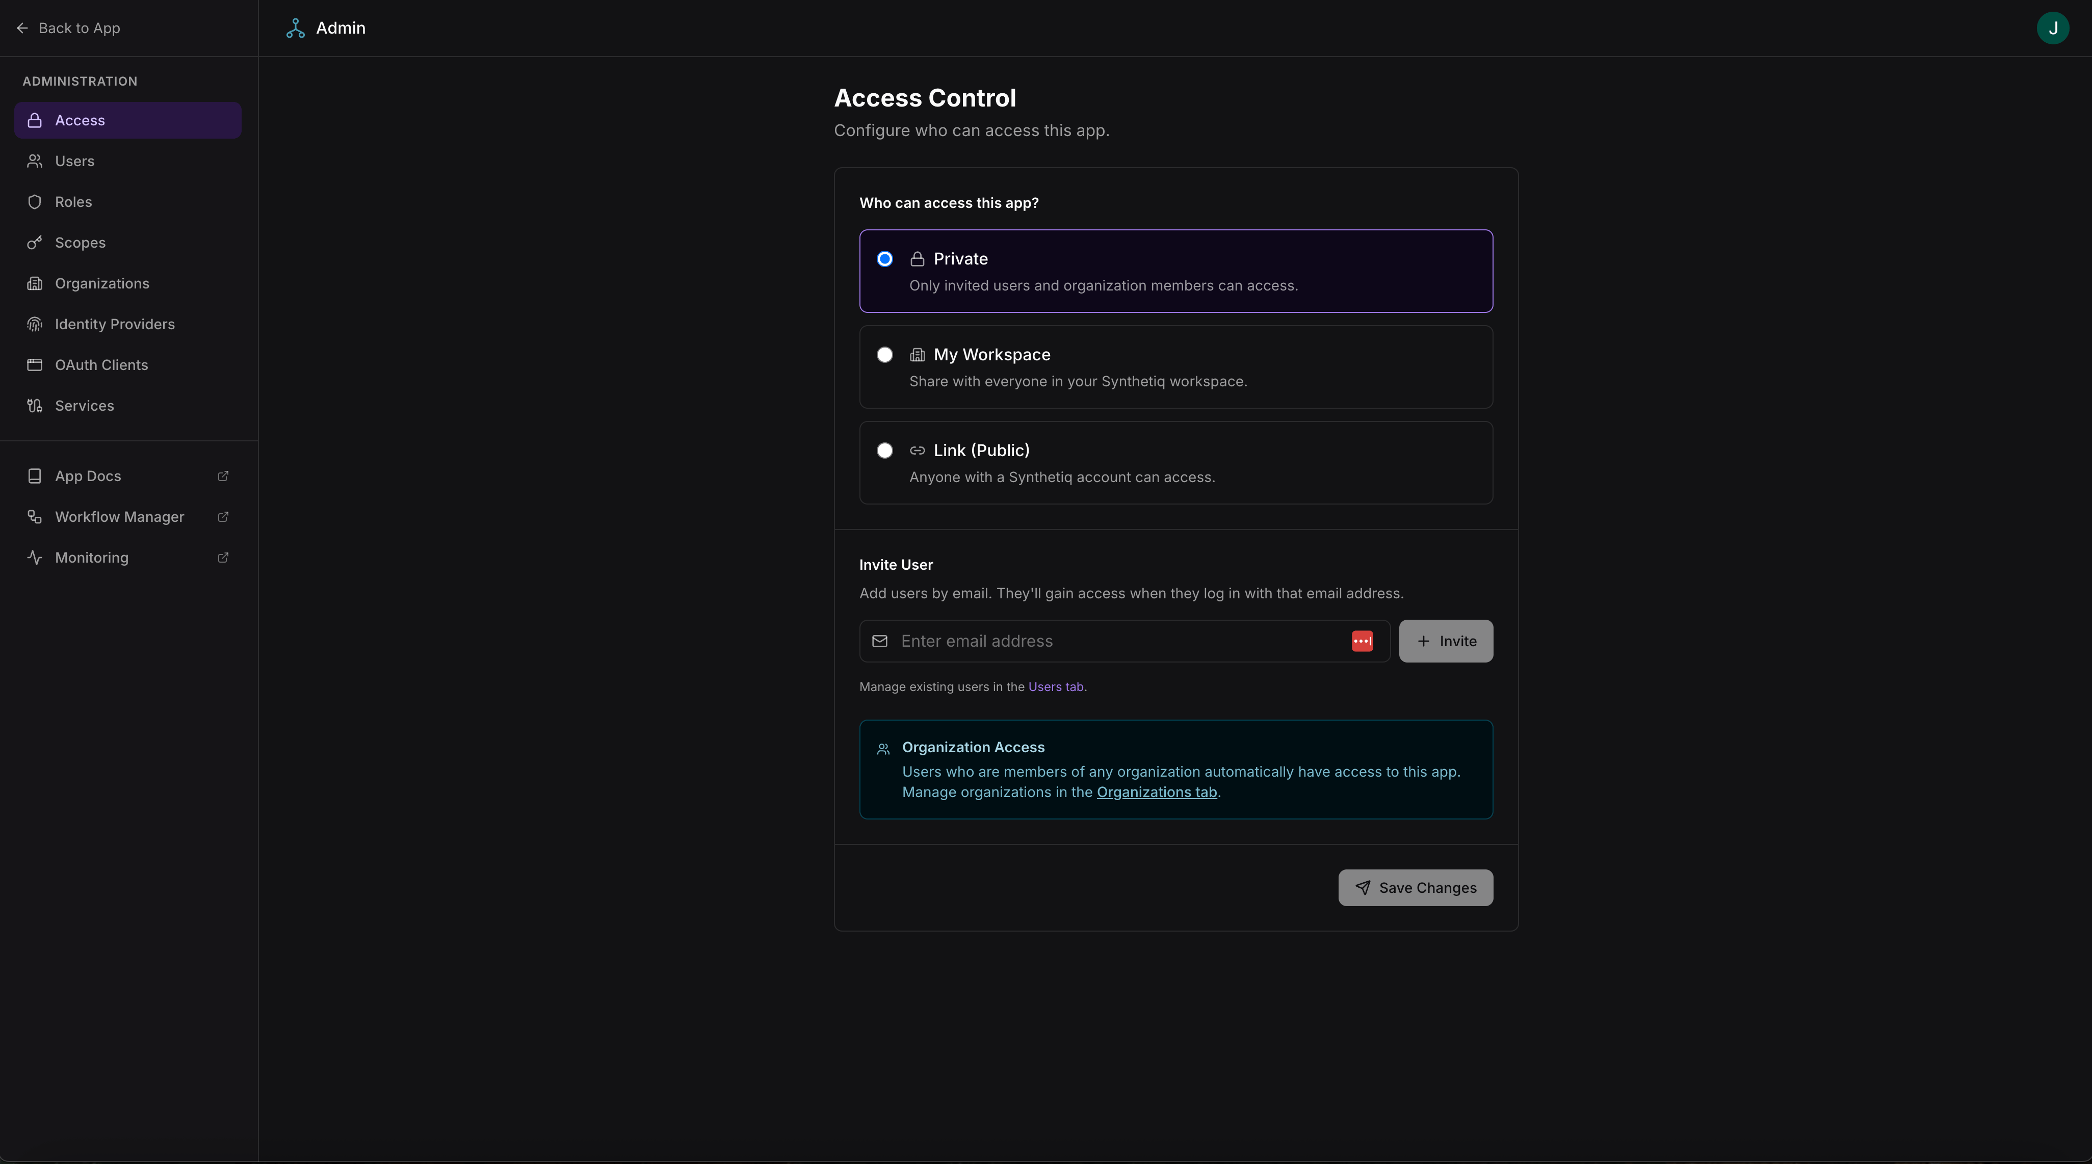Click the Monitoring activity pulse icon
Image resolution: width=2092 pixels, height=1164 pixels.
(34, 557)
